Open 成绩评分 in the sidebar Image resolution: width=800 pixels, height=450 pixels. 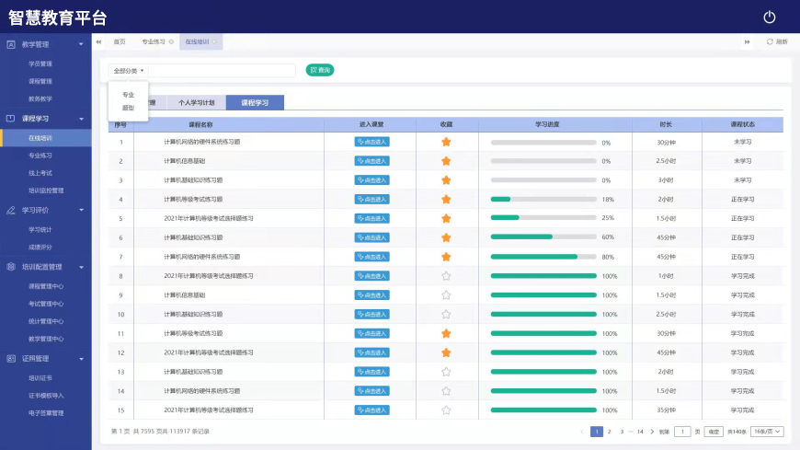pyautogui.click(x=40, y=248)
